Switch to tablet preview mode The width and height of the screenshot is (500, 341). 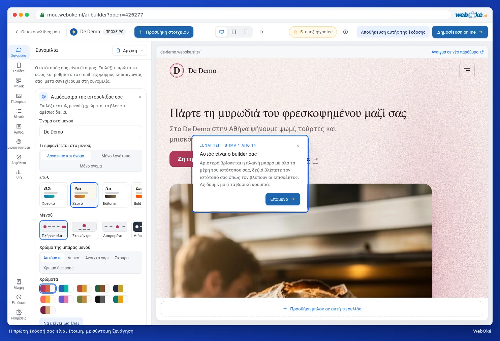[x=234, y=32]
